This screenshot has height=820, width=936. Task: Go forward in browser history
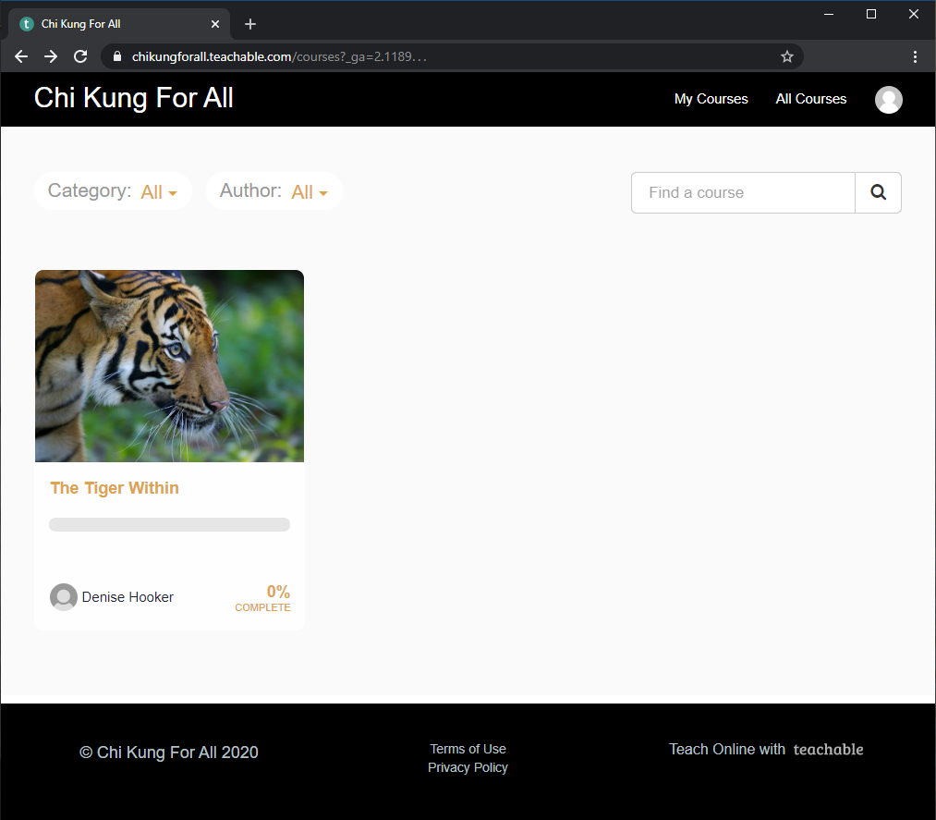pos(51,56)
